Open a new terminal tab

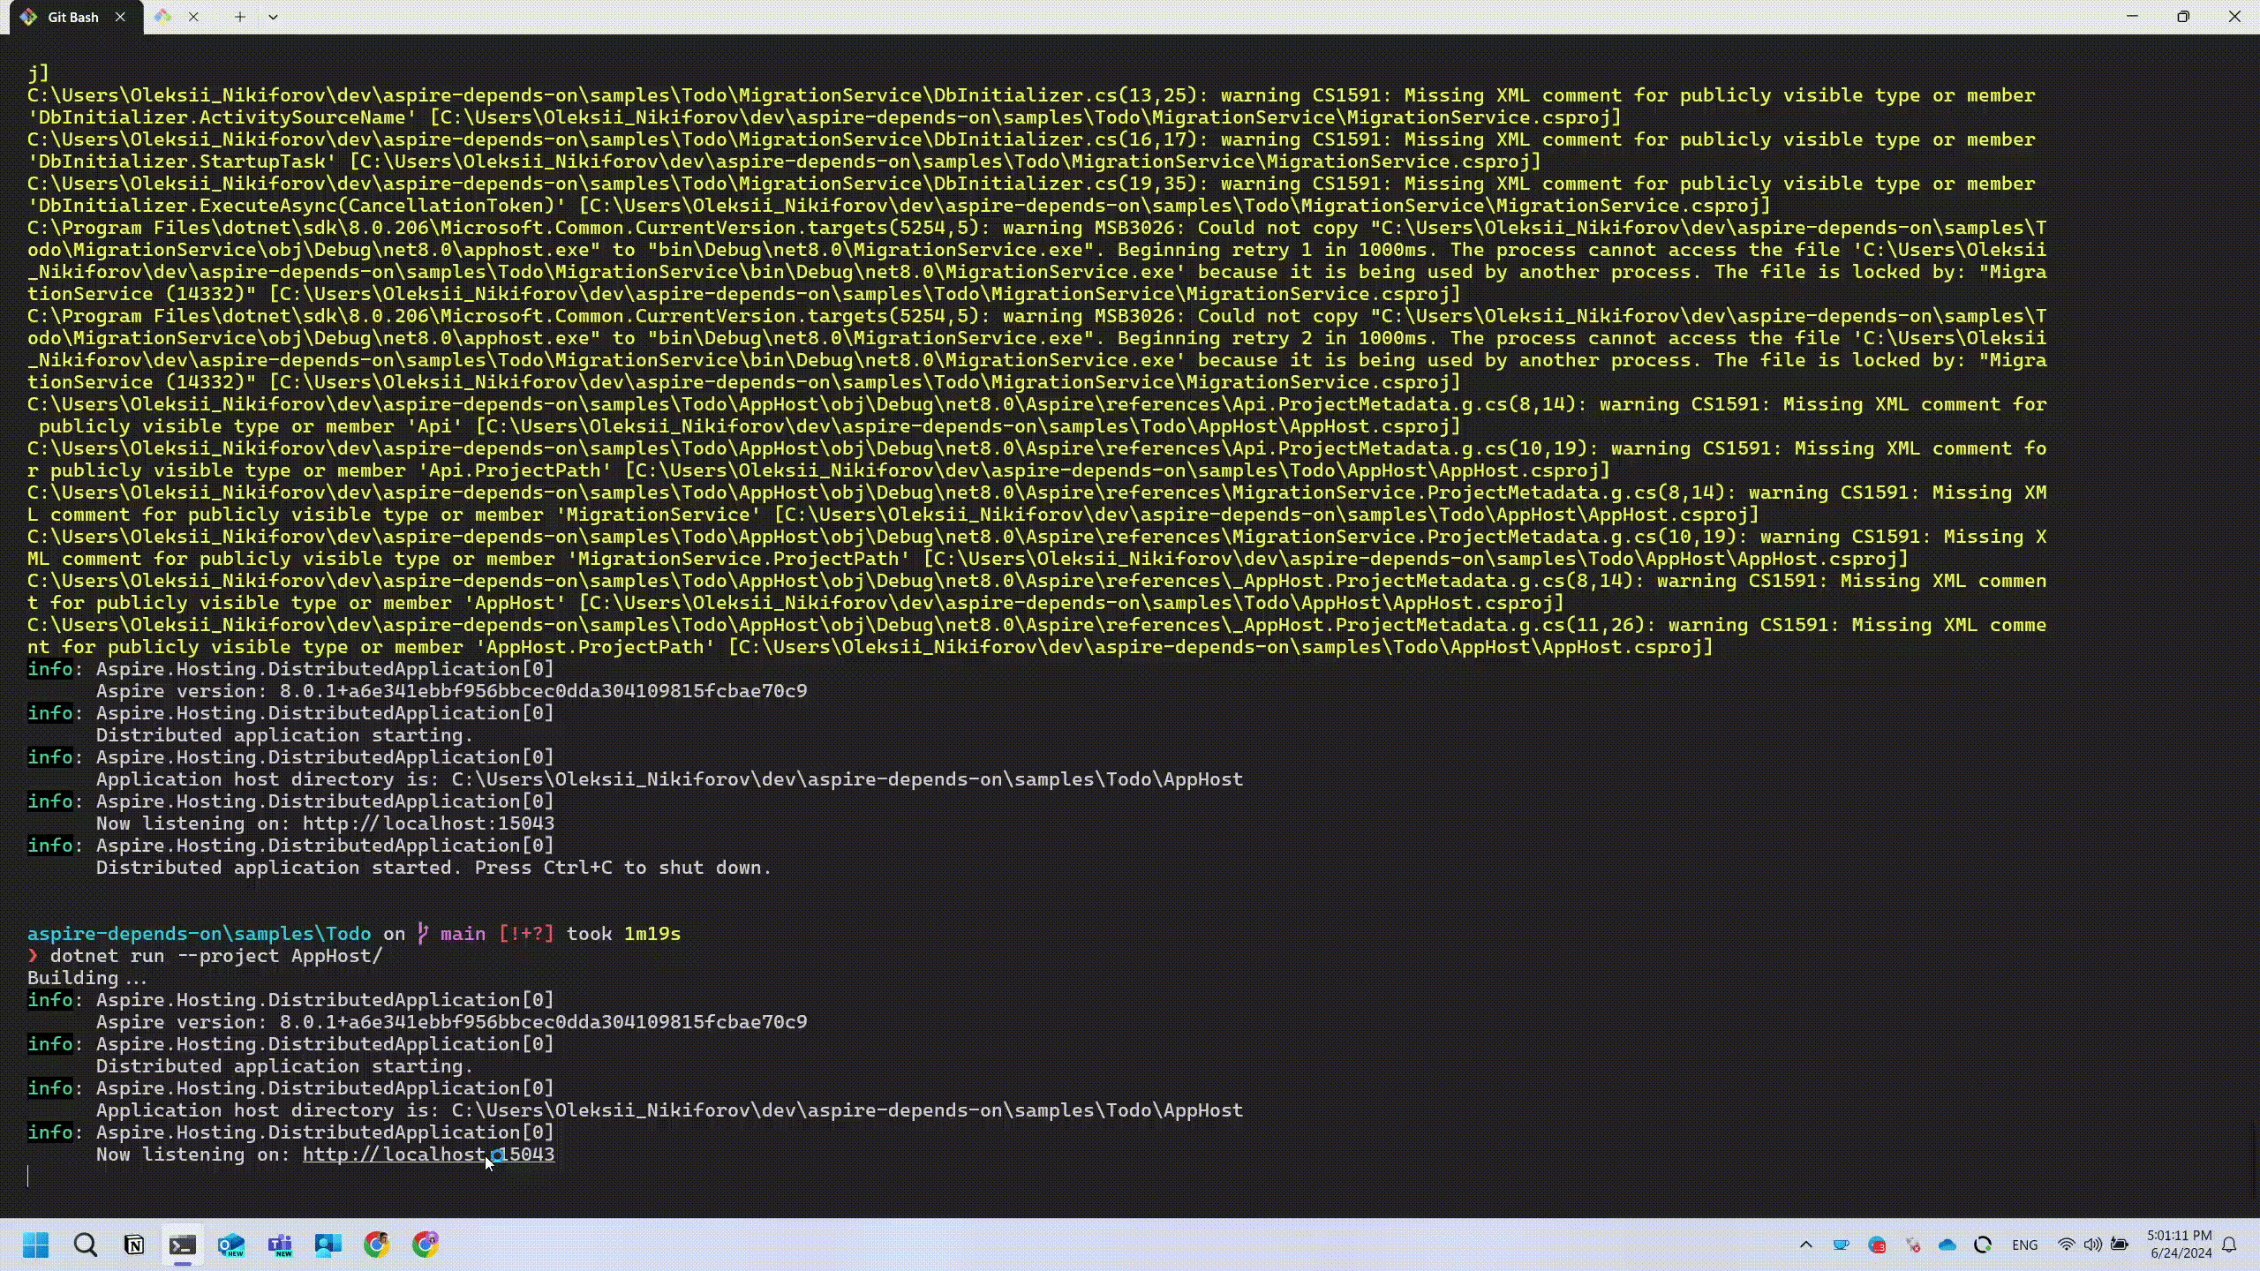[x=239, y=17]
